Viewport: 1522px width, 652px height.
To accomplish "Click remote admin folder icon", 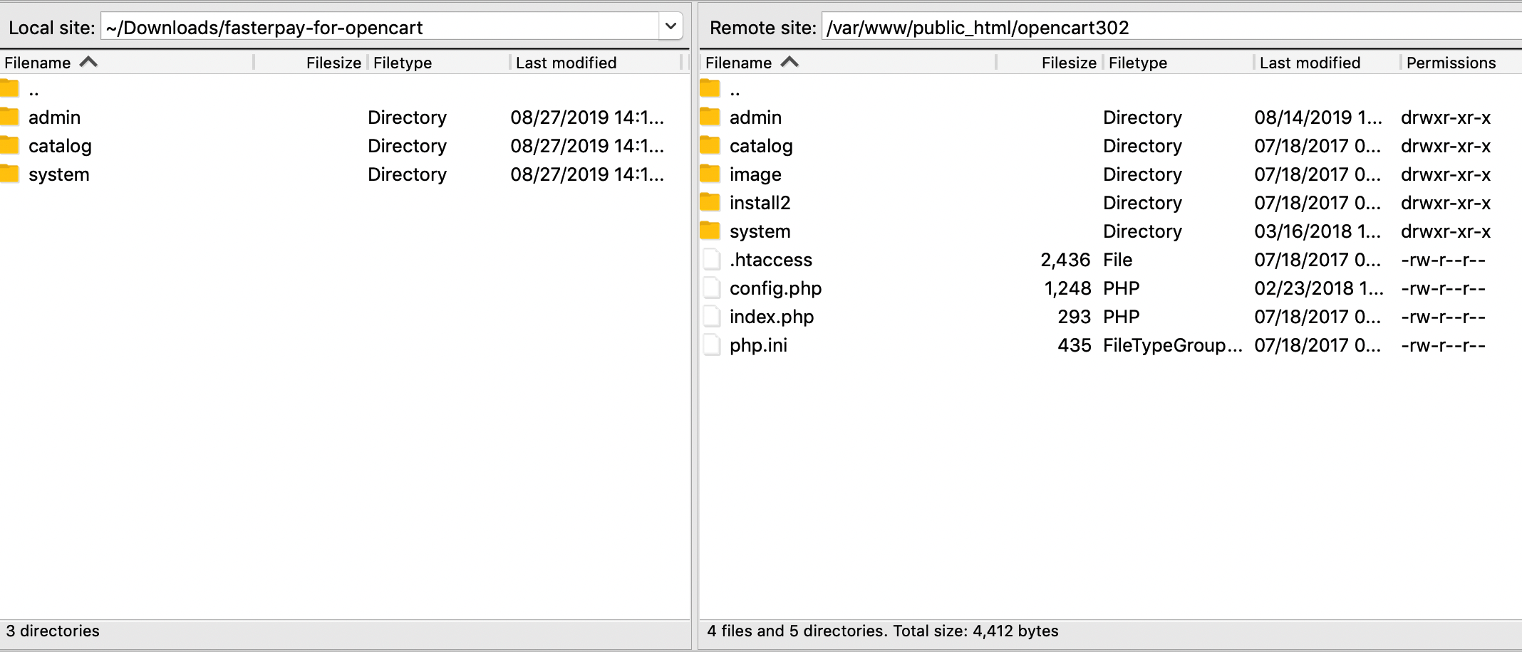I will pyautogui.click(x=710, y=117).
